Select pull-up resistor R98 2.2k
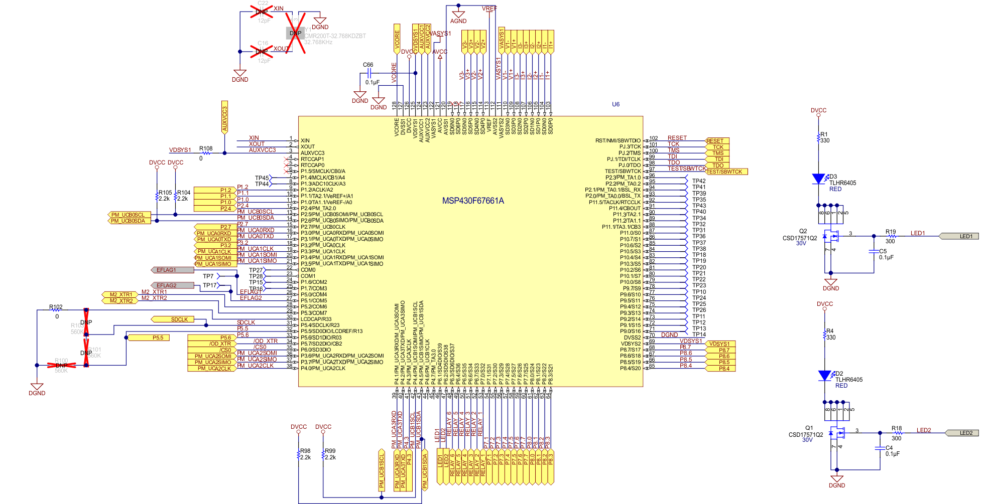 299,454
